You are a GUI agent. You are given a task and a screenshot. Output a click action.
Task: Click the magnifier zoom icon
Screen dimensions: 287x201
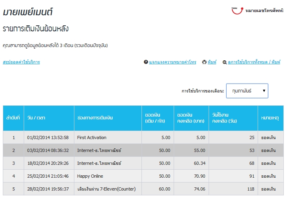tap(224, 62)
